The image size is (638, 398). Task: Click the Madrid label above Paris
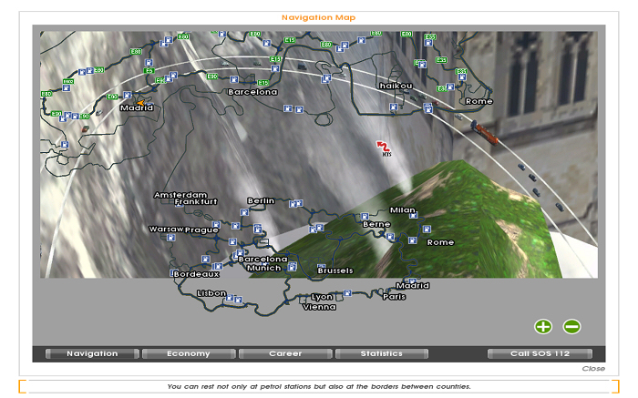[x=413, y=286]
